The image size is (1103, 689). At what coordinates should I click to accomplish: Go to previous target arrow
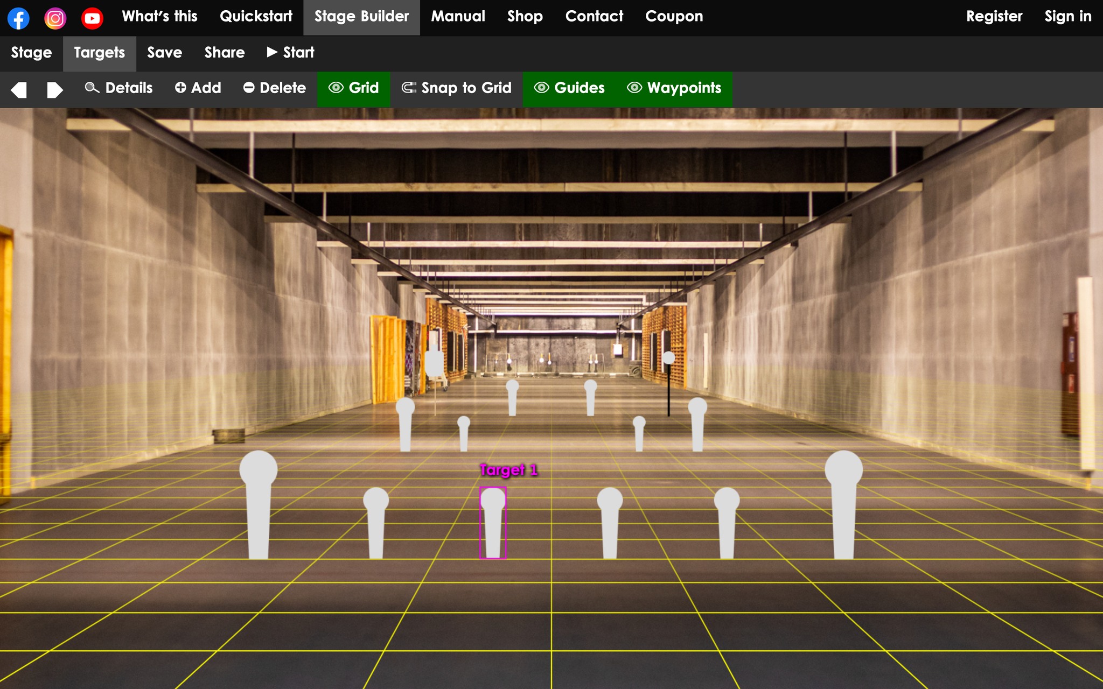click(19, 89)
